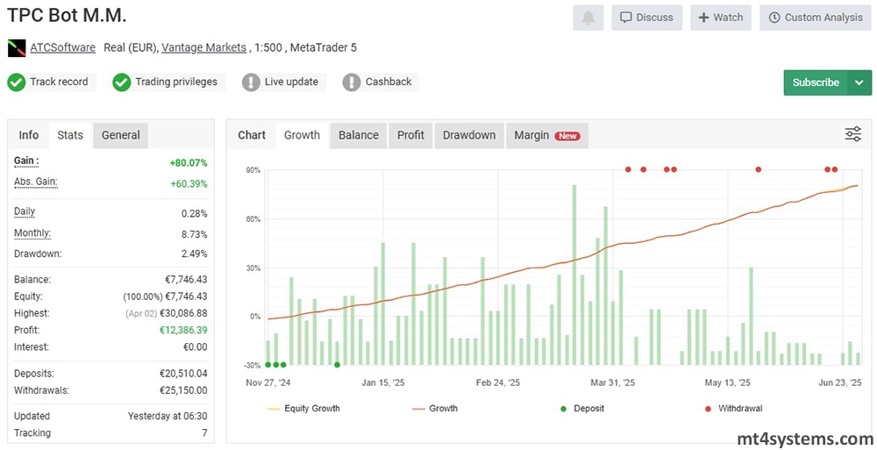Viewport: 877px width, 450px height.
Task: Expand the Subscribe dropdown arrow
Action: click(858, 82)
